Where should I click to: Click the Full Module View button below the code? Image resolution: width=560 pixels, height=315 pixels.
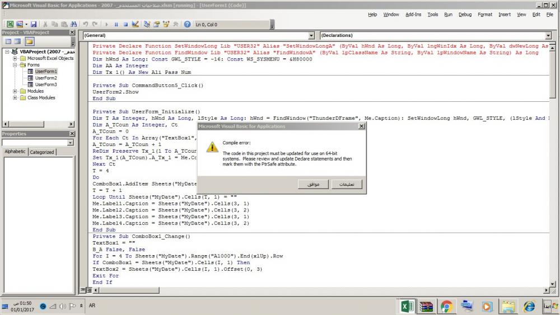[x=89, y=290]
